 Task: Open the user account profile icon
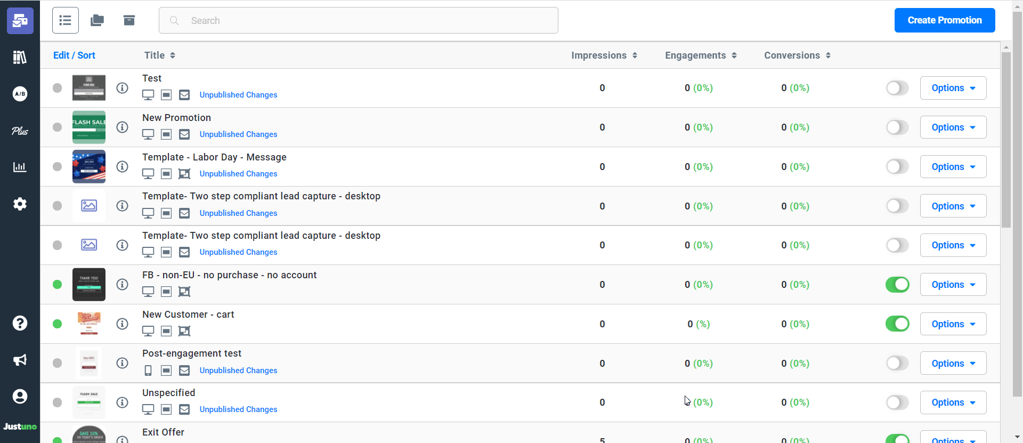coord(20,397)
